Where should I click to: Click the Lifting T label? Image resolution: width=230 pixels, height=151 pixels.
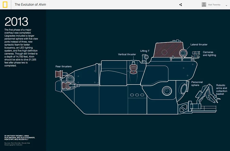pyautogui.click(x=145, y=51)
